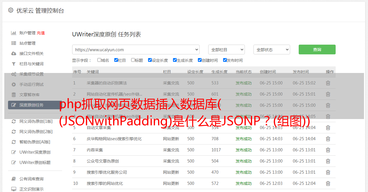The image size is (368, 192).
Task: Click the monitor icon for 正文识别演示
Action: [x=13, y=189]
